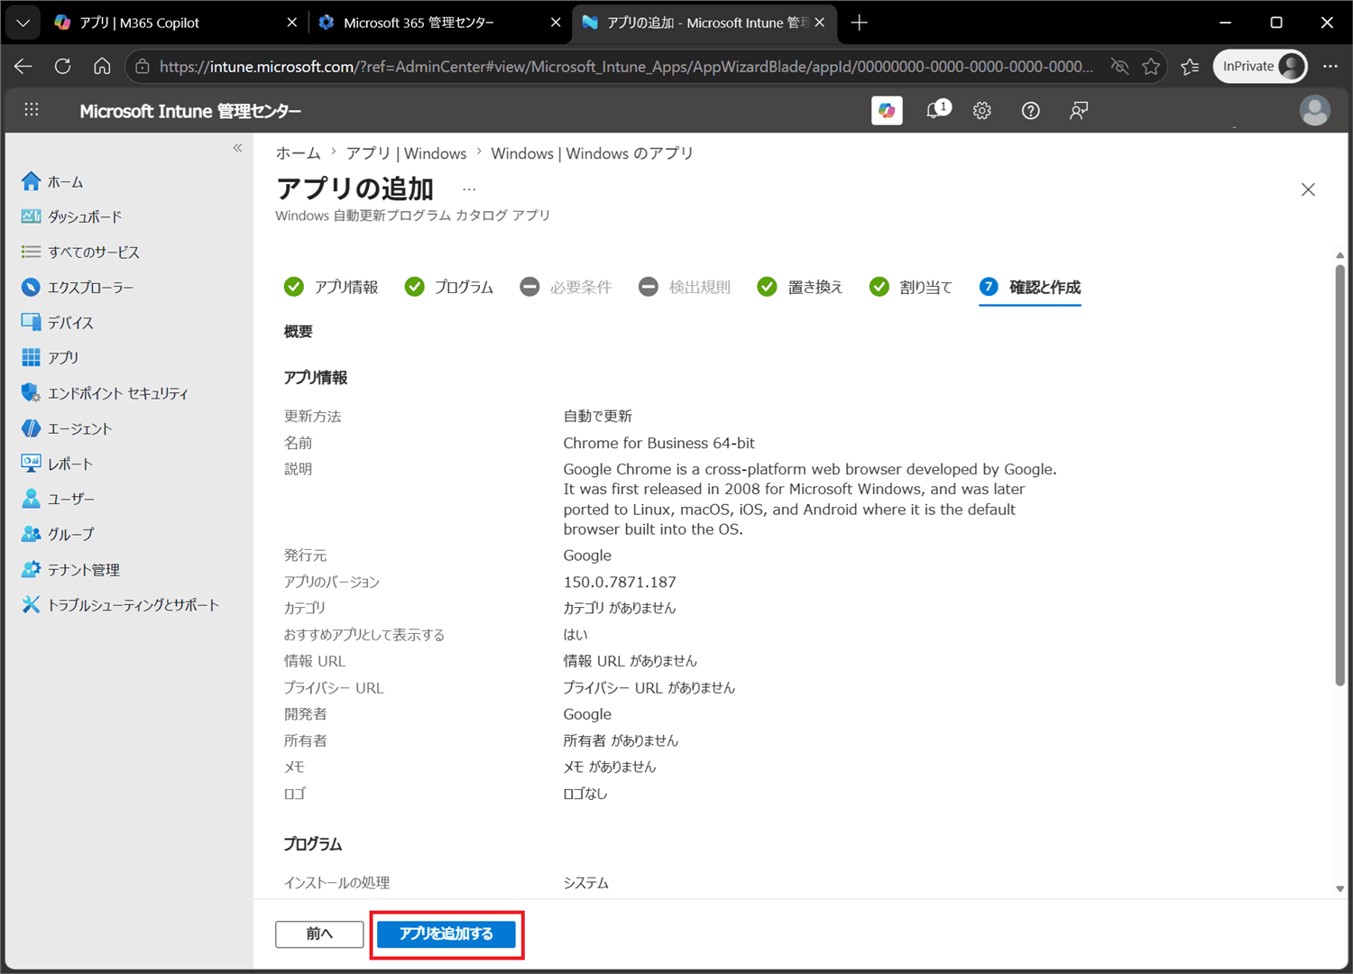Click the InPrivate profile button
The width and height of the screenshot is (1353, 974).
click(x=1261, y=66)
